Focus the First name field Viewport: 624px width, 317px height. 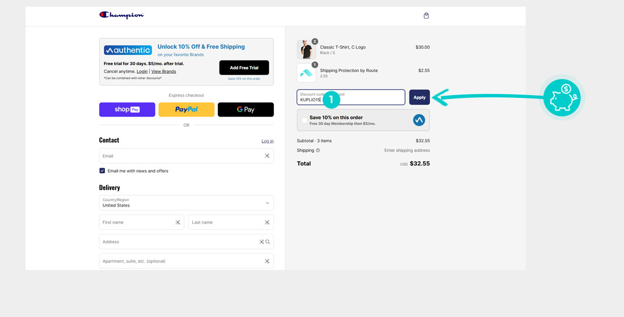142,222
